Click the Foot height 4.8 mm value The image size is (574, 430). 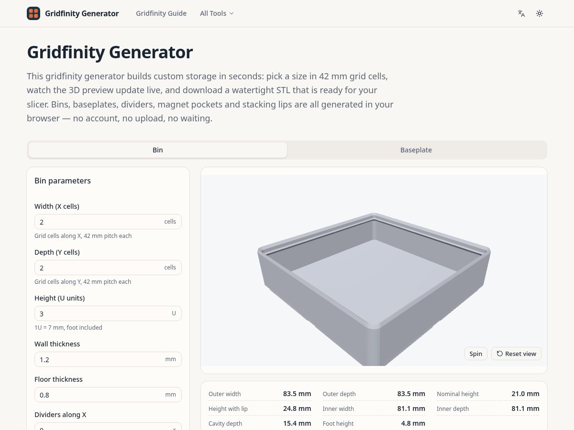[413, 423]
